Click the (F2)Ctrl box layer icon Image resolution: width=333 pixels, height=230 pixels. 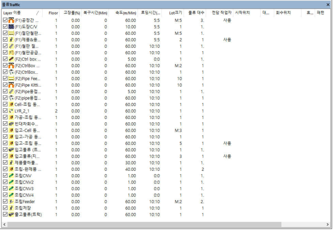11,59
